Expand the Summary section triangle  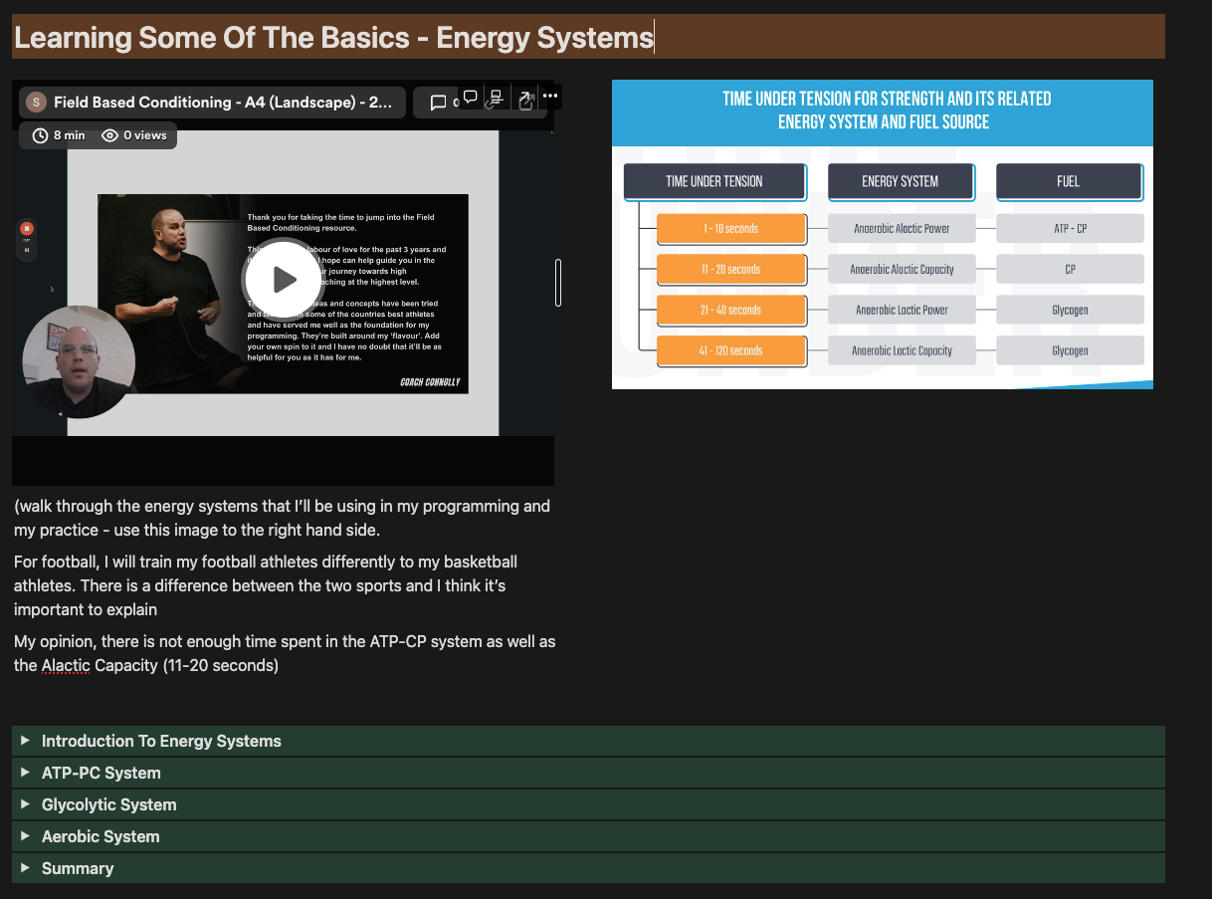click(26, 868)
